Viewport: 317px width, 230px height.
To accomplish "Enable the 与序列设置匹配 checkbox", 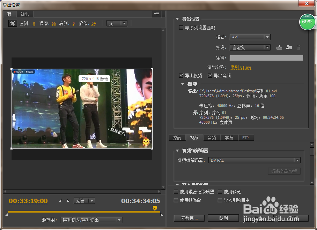I will pyautogui.click(x=181, y=28).
